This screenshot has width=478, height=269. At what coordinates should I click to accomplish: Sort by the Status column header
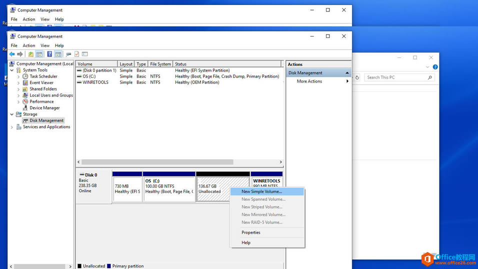227,64
